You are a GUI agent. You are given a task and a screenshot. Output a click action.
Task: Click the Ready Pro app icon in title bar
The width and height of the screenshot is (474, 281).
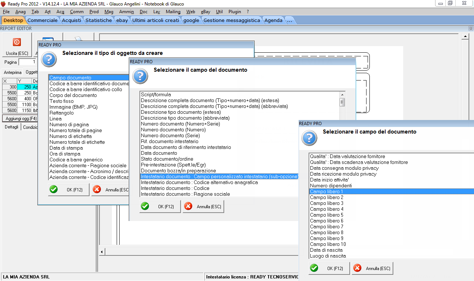pos(3,3)
